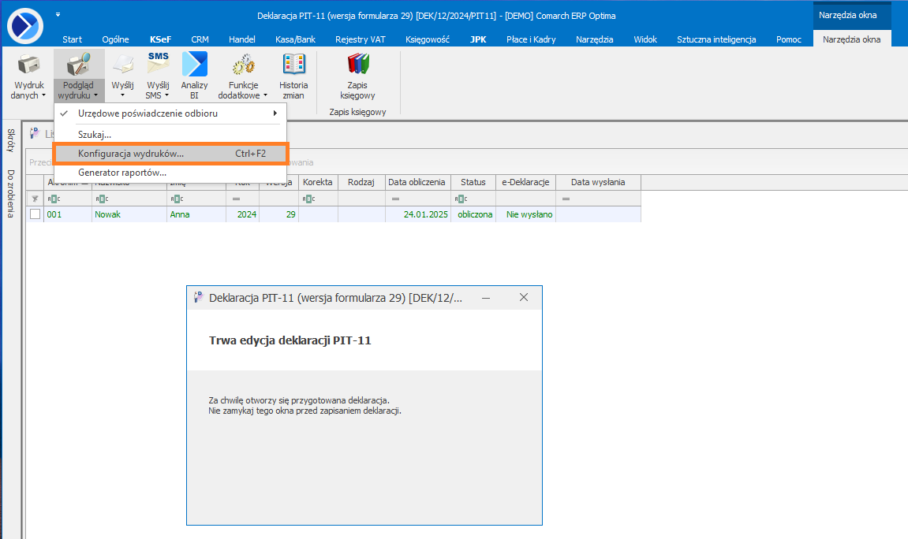Image resolution: width=908 pixels, height=539 pixels.
Task: Open Zapis księgowy books icon
Action: [x=358, y=65]
